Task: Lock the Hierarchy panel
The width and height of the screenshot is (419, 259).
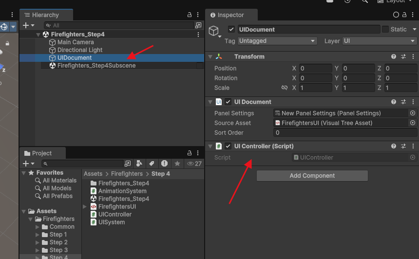Action: coord(189,15)
